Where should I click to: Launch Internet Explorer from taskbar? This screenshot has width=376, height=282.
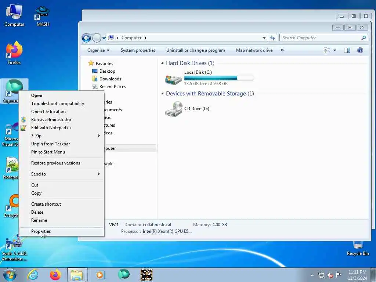(33, 275)
